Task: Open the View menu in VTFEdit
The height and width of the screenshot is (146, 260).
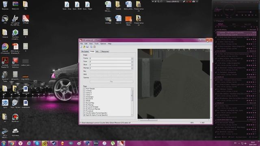Action: (91, 44)
